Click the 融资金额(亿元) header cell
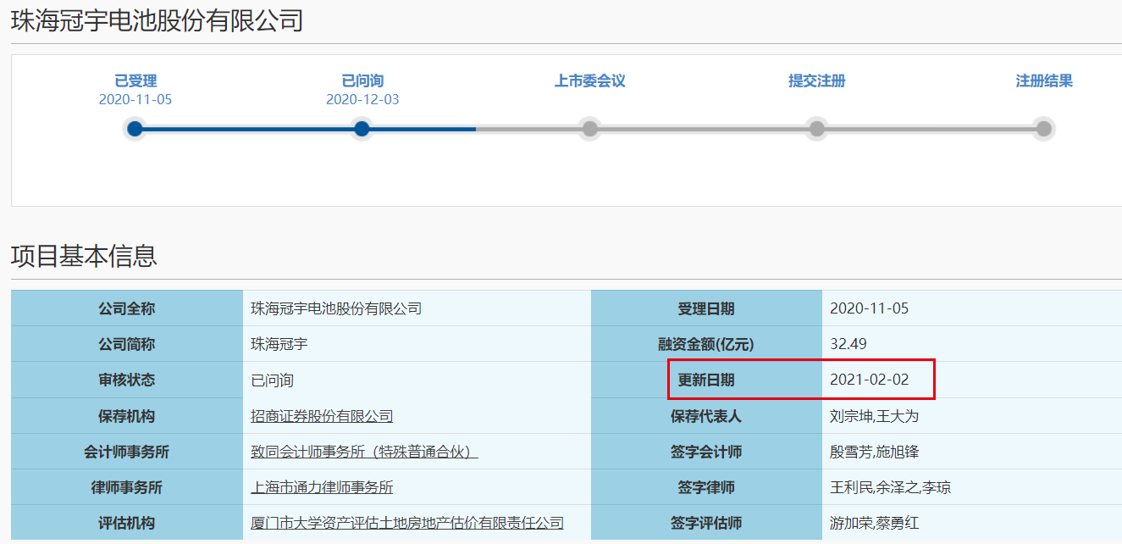The image size is (1122, 544). click(706, 344)
